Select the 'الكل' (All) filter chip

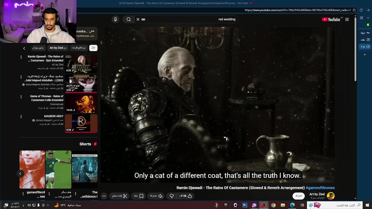[x=93, y=48]
